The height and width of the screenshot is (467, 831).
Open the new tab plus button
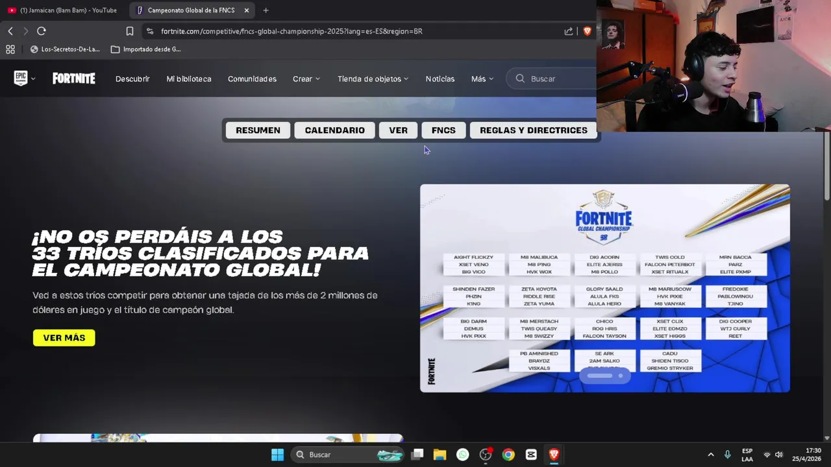tap(266, 10)
